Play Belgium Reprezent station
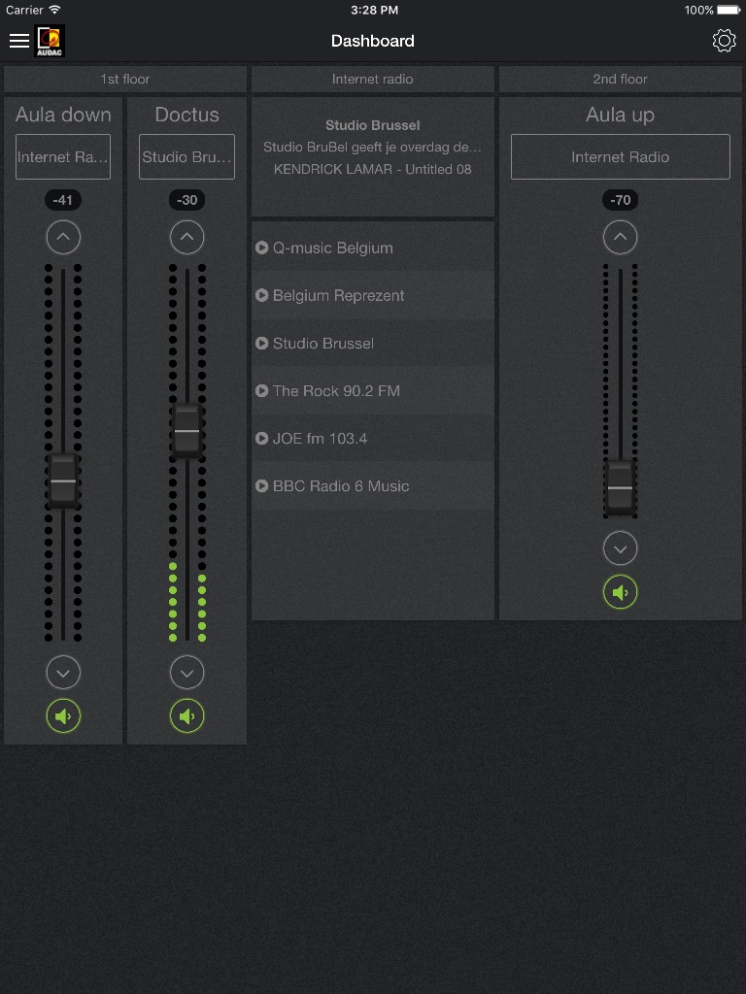Screen dimensions: 746x994 point(372,295)
